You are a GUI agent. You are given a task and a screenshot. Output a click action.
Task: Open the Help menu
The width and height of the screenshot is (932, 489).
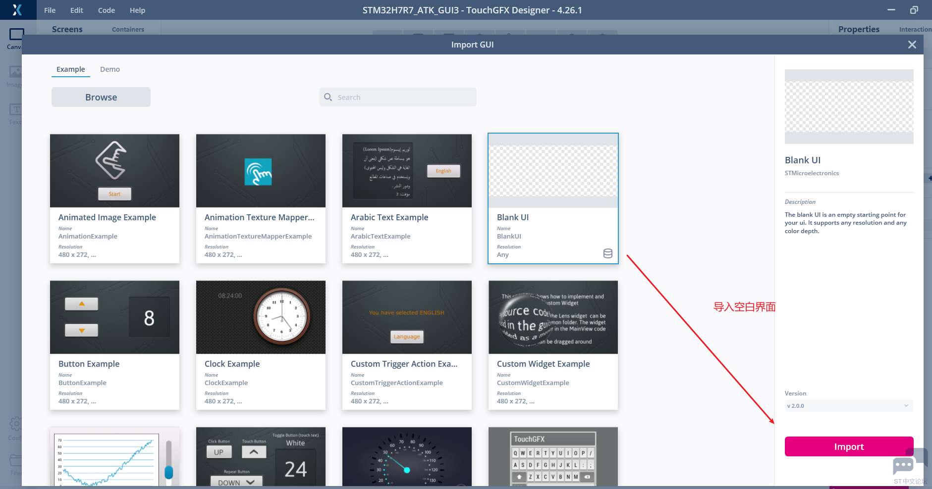(x=137, y=10)
